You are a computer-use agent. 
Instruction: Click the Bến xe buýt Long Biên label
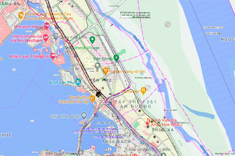[x=150, y=149]
